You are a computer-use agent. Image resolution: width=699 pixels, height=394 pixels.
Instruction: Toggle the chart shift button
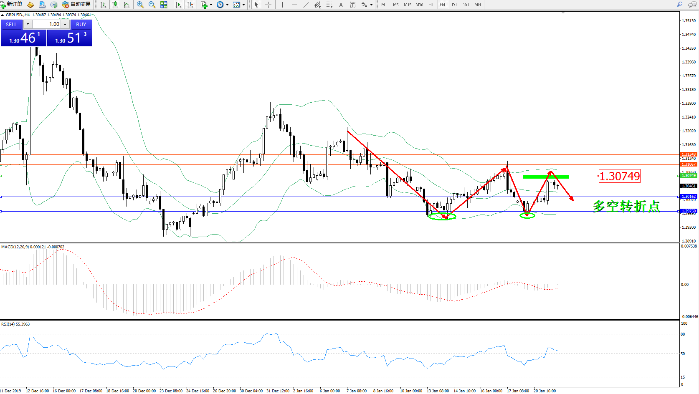point(190,5)
